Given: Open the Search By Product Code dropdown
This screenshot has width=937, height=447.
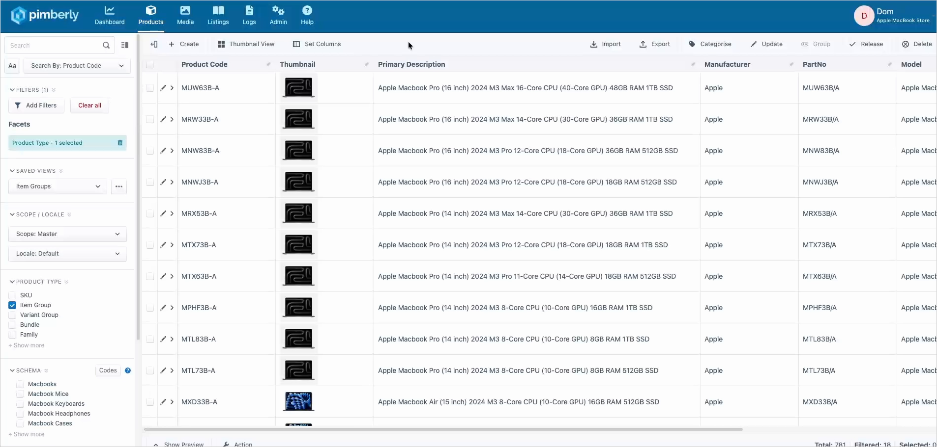Looking at the screenshot, I should (x=77, y=66).
